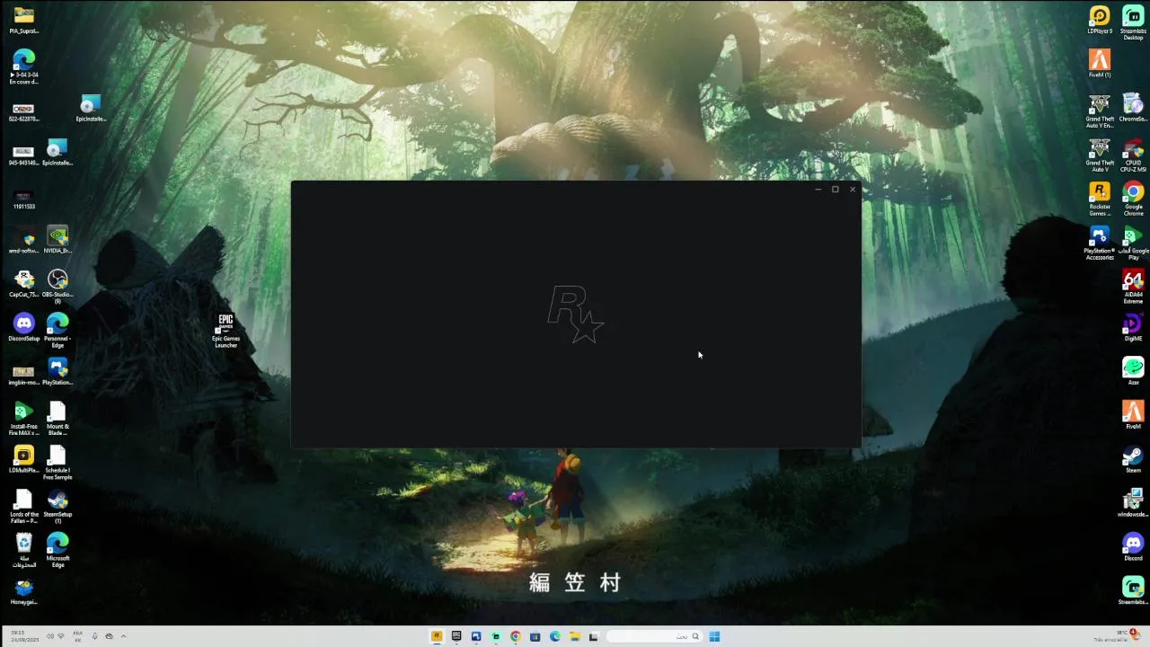Screen dimensions: 1150x647
Task: Launch SteamSetup (1) installer icon
Action: 57,507
